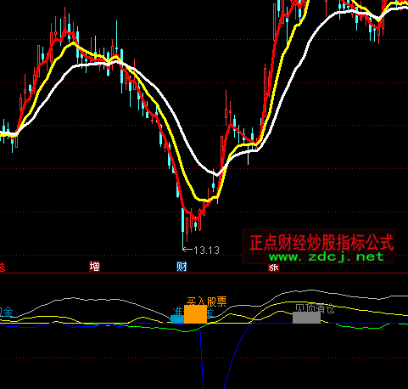Click the gray 见顶清仓 text label

pyautogui.click(x=315, y=308)
